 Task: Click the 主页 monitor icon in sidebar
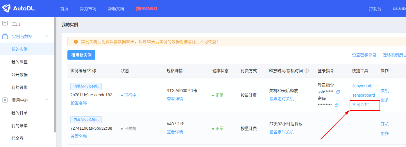pyautogui.click(x=5, y=24)
